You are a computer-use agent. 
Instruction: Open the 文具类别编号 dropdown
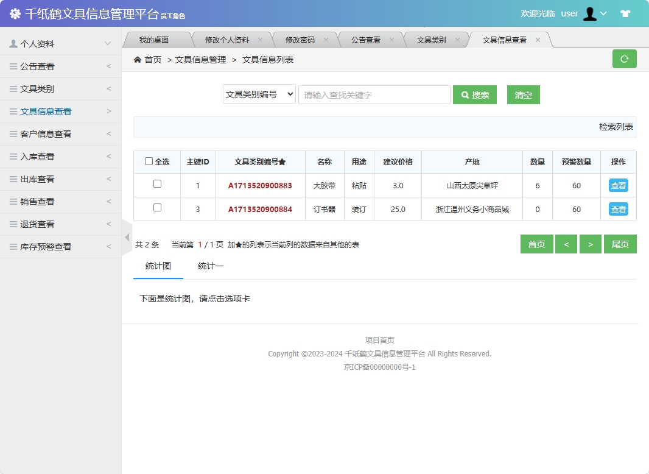(x=259, y=94)
